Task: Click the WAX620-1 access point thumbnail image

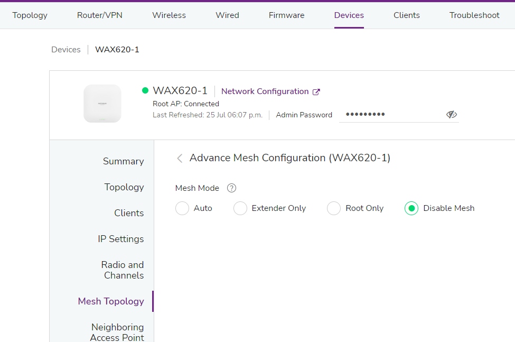Action: point(102,104)
